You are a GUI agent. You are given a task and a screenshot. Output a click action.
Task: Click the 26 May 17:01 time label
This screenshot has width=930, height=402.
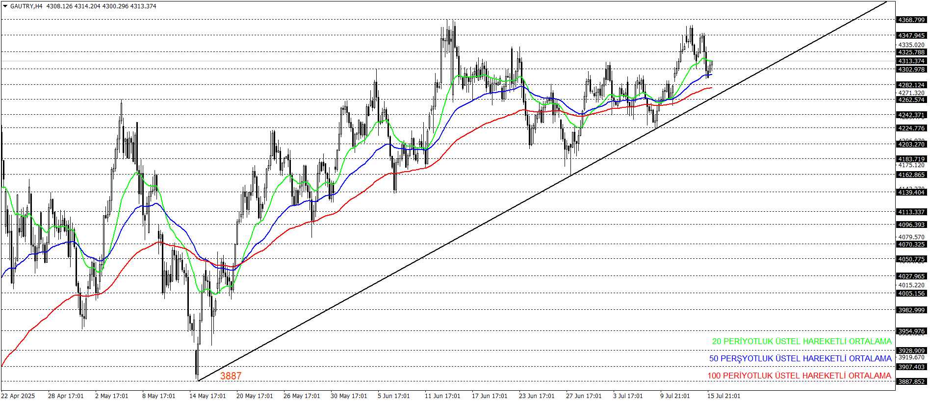[x=302, y=396]
